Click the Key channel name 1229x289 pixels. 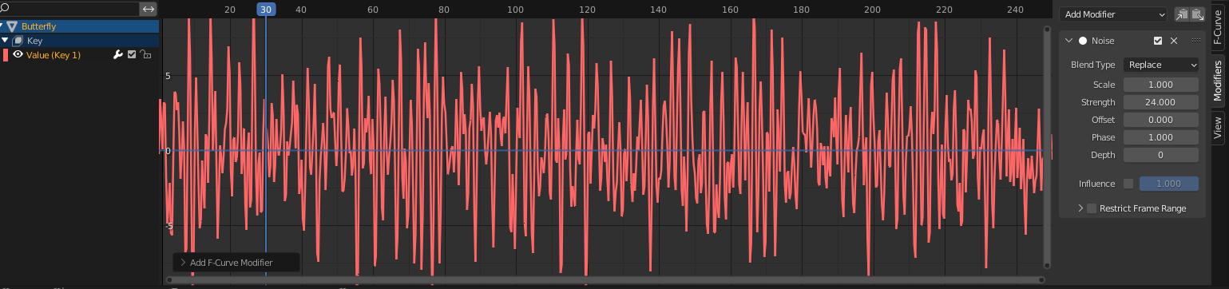(34, 40)
